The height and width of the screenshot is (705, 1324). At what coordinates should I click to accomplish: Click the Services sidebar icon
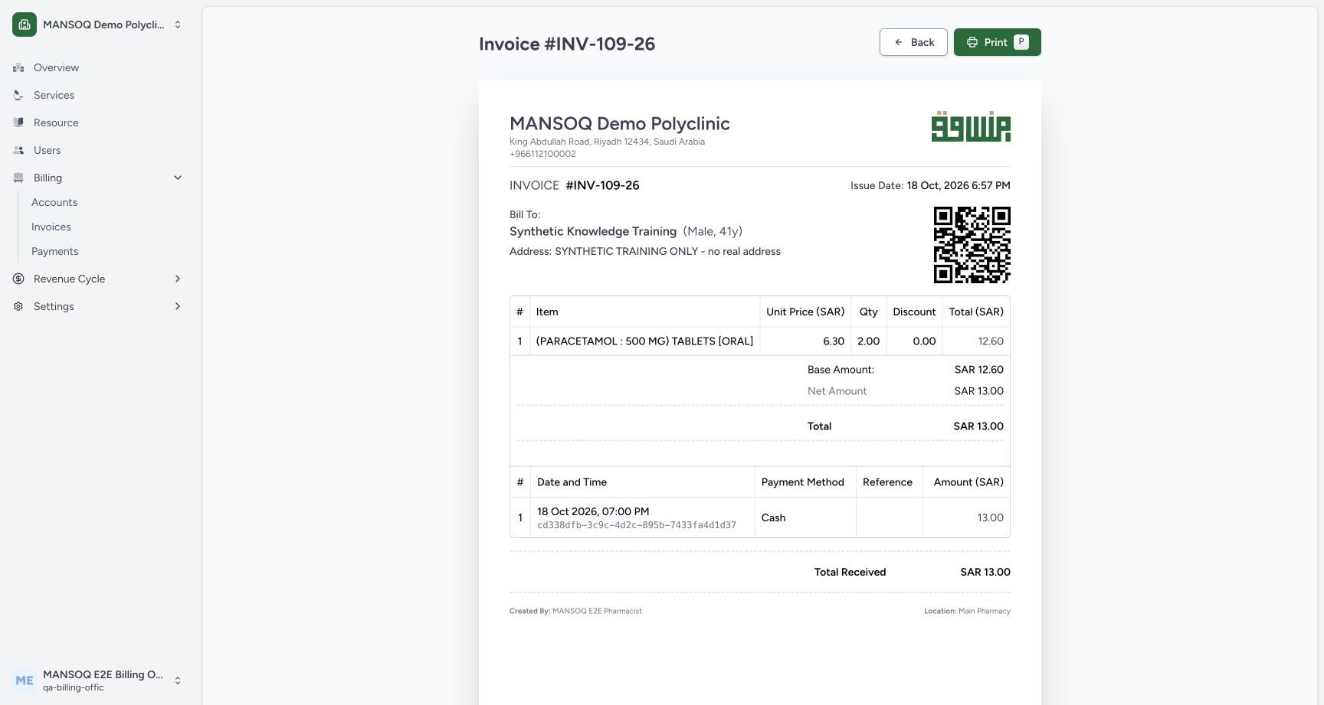pos(18,95)
